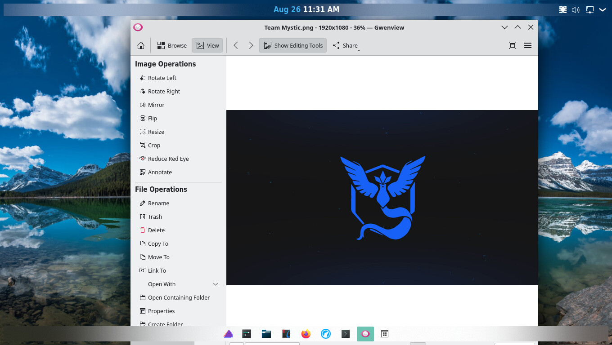Image resolution: width=612 pixels, height=345 pixels.
Task: Click the active Gwenview icon in the dock
Action: 365,334
